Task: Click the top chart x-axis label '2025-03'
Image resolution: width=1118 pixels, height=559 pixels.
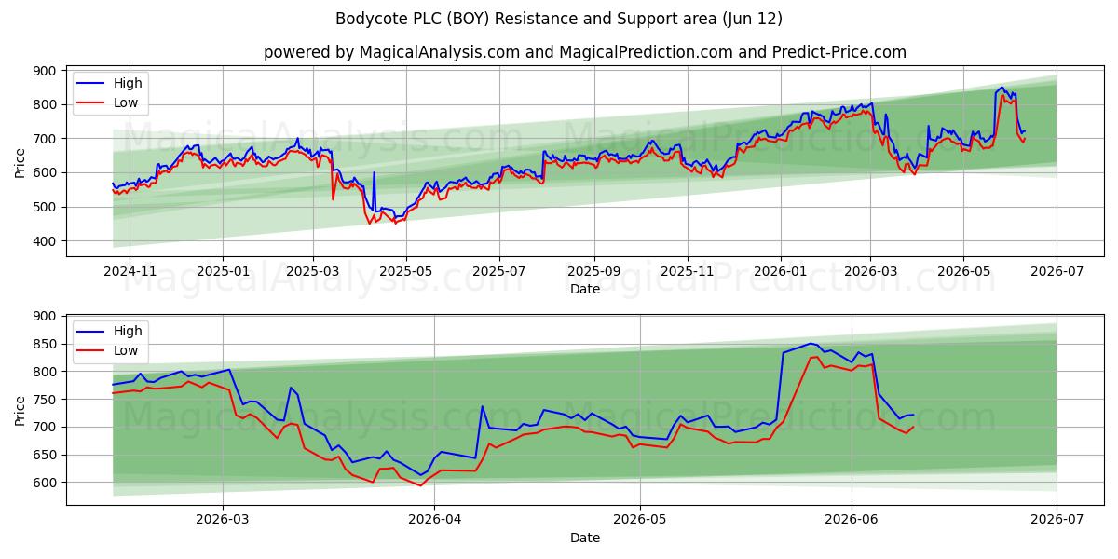Action: click(313, 274)
